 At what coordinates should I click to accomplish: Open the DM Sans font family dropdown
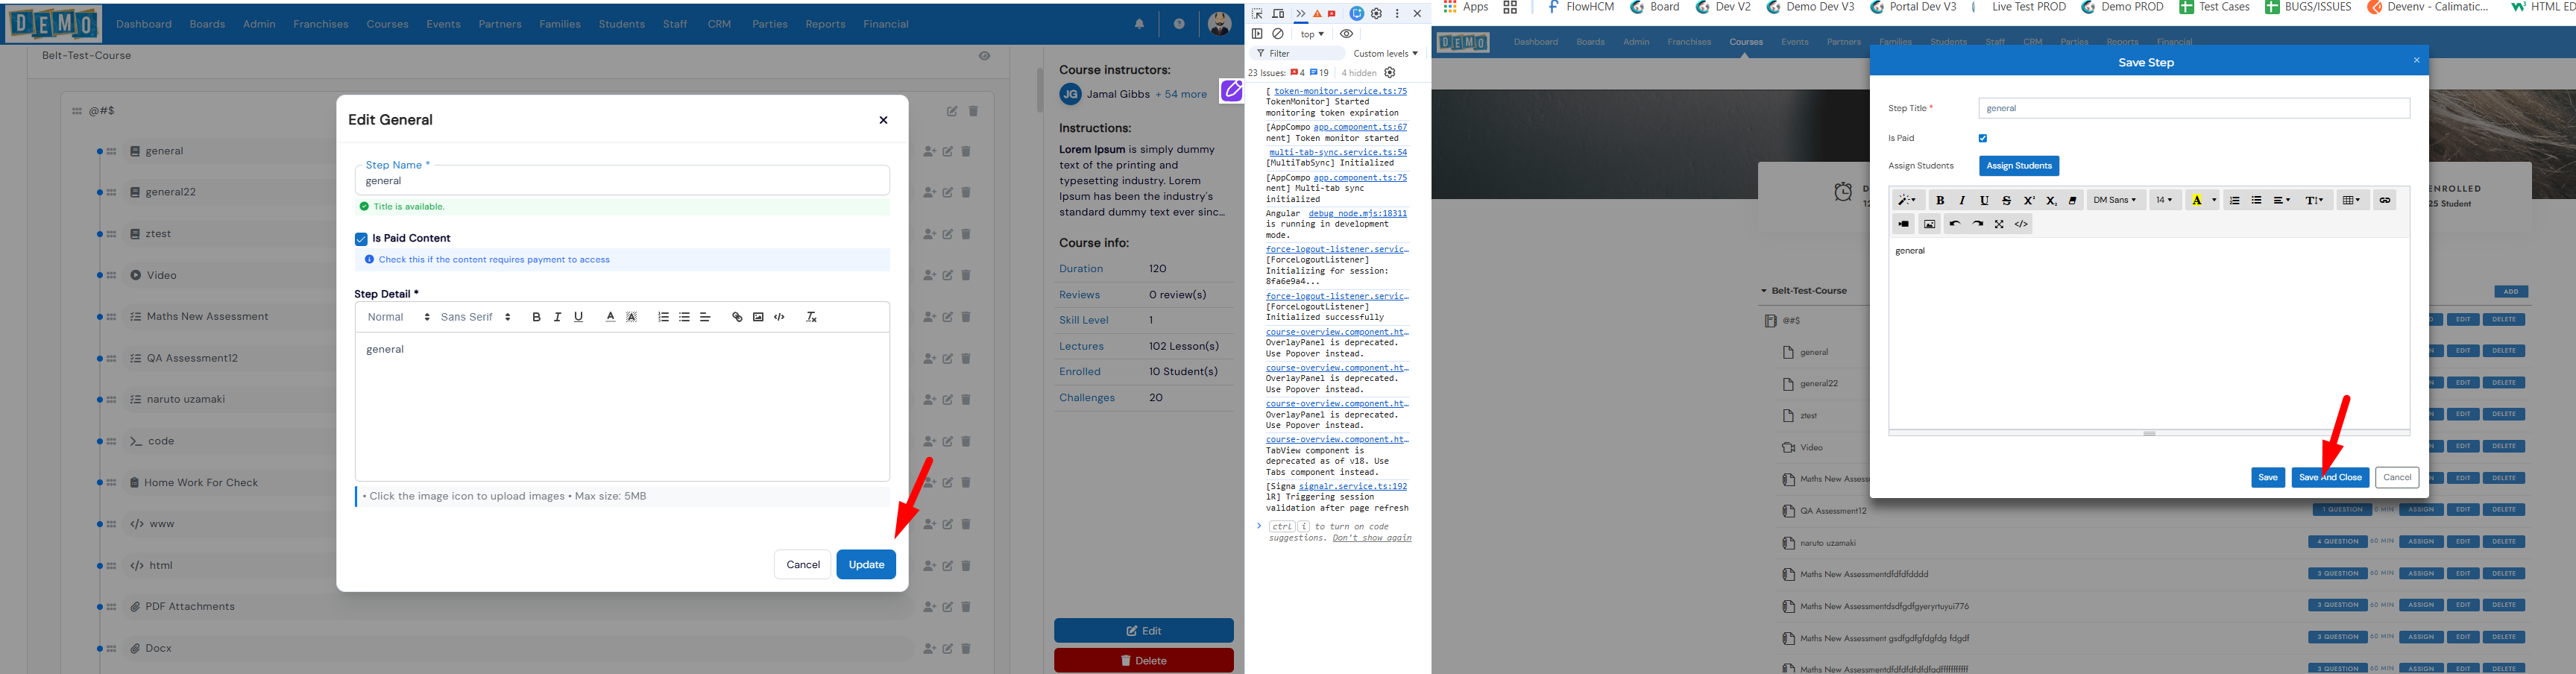(2116, 200)
